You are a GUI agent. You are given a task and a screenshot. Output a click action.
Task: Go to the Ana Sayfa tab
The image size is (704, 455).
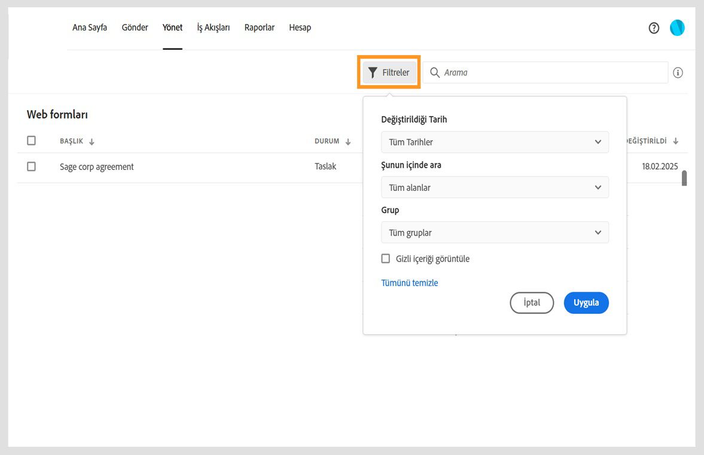pyautogui.click(x=90, y=28)
